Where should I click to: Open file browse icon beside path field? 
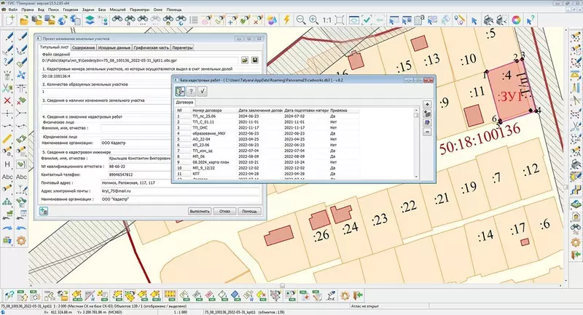(x=246, y=60)
